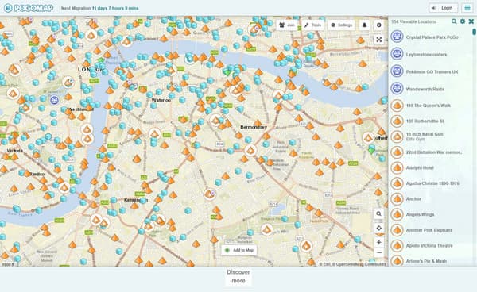Image resolution: width=477 pixels, height=292 pixels.
Task: Open the Tools menu on the map
Action: [x=312, y=25]
